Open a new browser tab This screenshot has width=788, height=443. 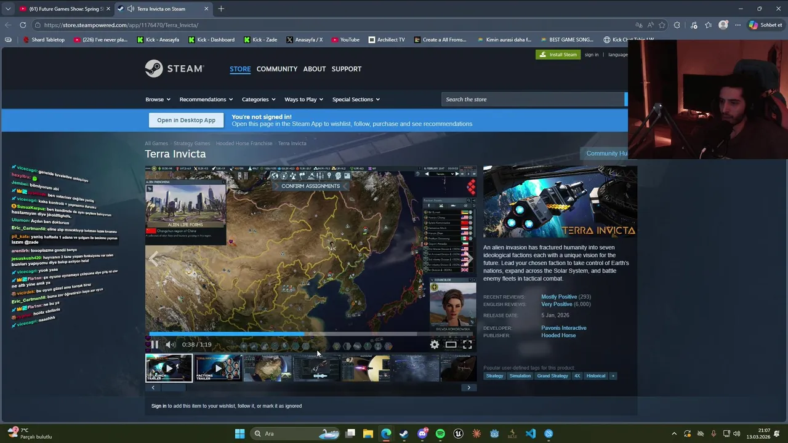click(x=221, y=9)
